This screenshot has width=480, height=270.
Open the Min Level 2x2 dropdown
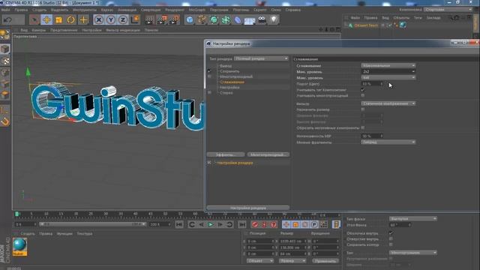[x=388, y=72]
